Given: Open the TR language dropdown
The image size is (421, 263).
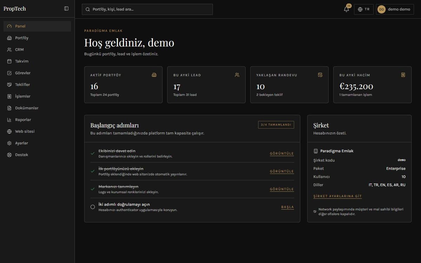Looking at the screenshot, I should click(363, 9).
